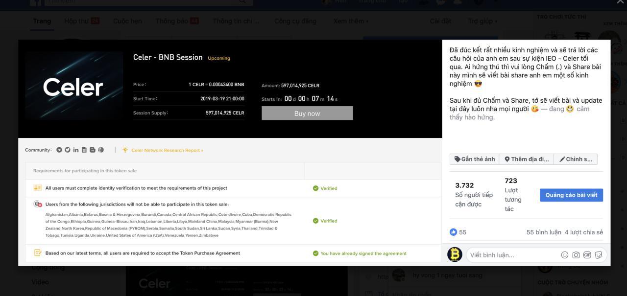Focus the Viết bình luận comment field
This screenshot has height=296, width=627.
(536, 255)
